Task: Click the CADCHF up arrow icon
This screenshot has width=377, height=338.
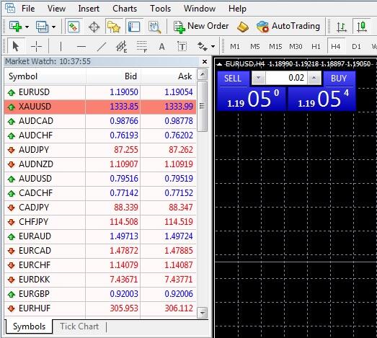Action: pyautogui.click(x=12, y=193)
